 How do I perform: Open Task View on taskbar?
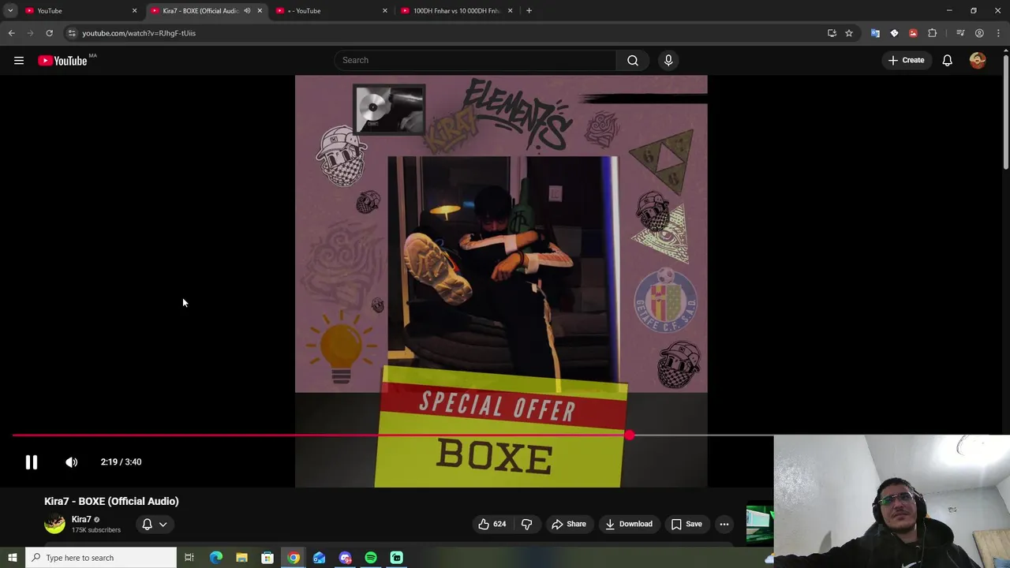click(189, 558)
